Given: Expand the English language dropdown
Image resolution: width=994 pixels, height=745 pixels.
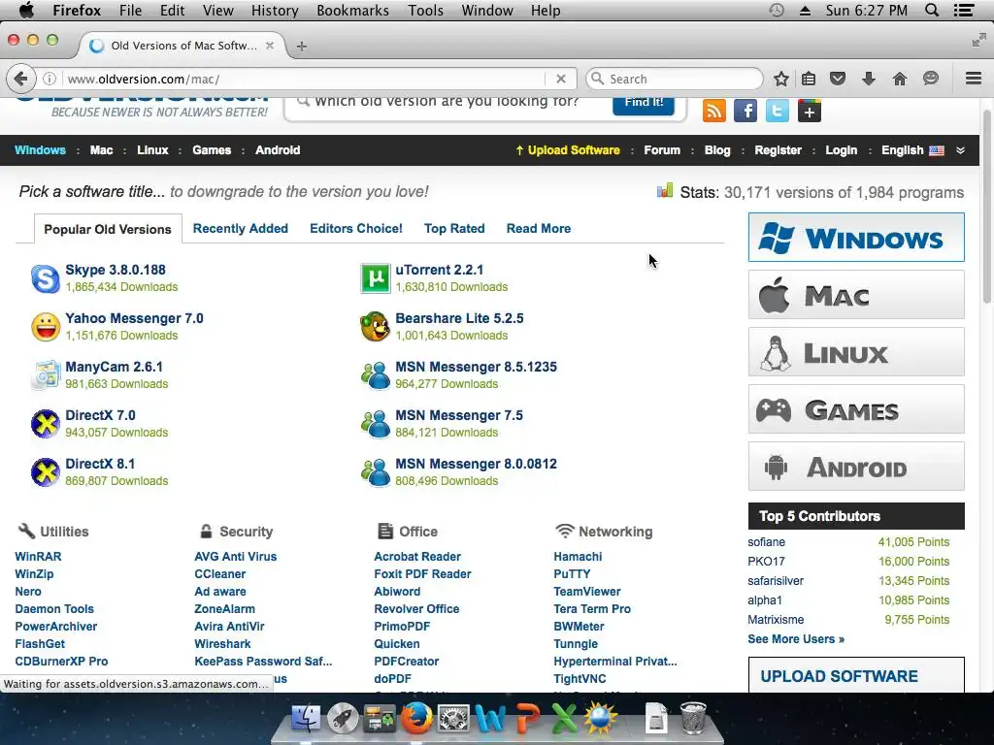Looking at the screenshot, I should (x=912, y=150).
